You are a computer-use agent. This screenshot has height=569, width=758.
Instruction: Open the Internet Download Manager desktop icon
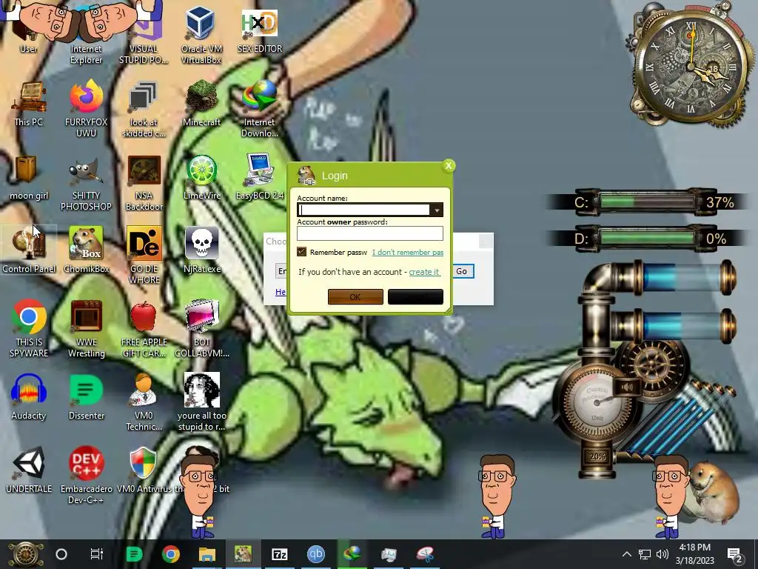[x=260, y=109]
